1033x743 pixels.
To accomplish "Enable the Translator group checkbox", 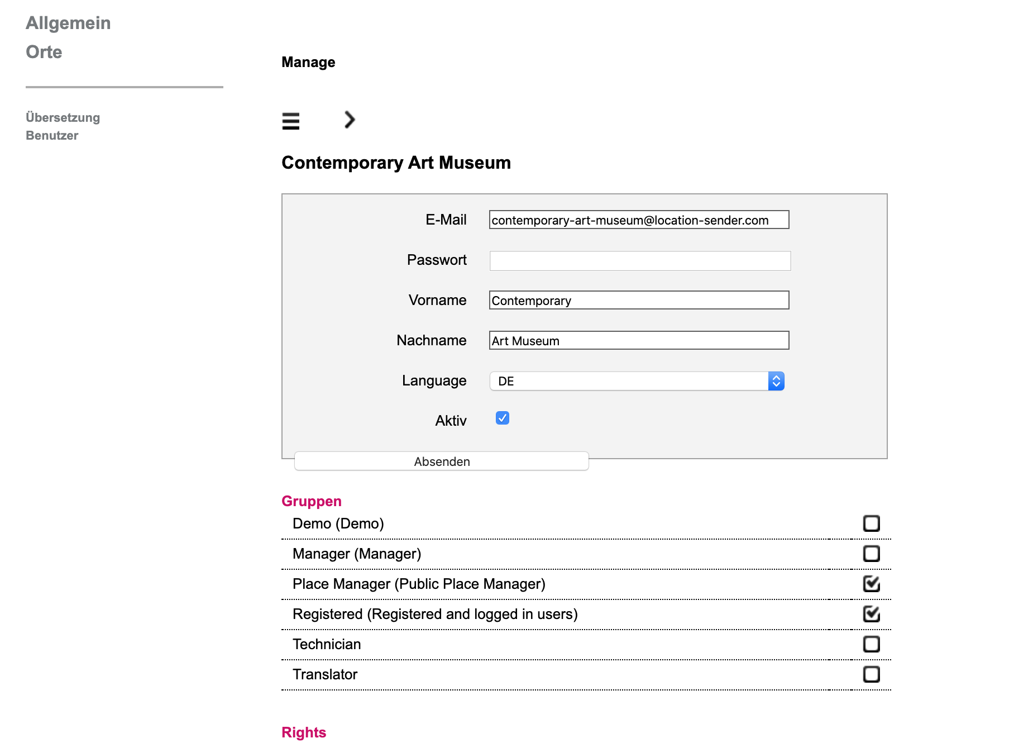I will coord(871,674).
